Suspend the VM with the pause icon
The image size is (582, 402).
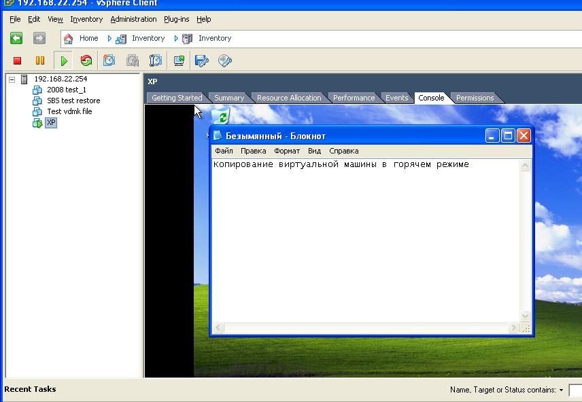40,60
